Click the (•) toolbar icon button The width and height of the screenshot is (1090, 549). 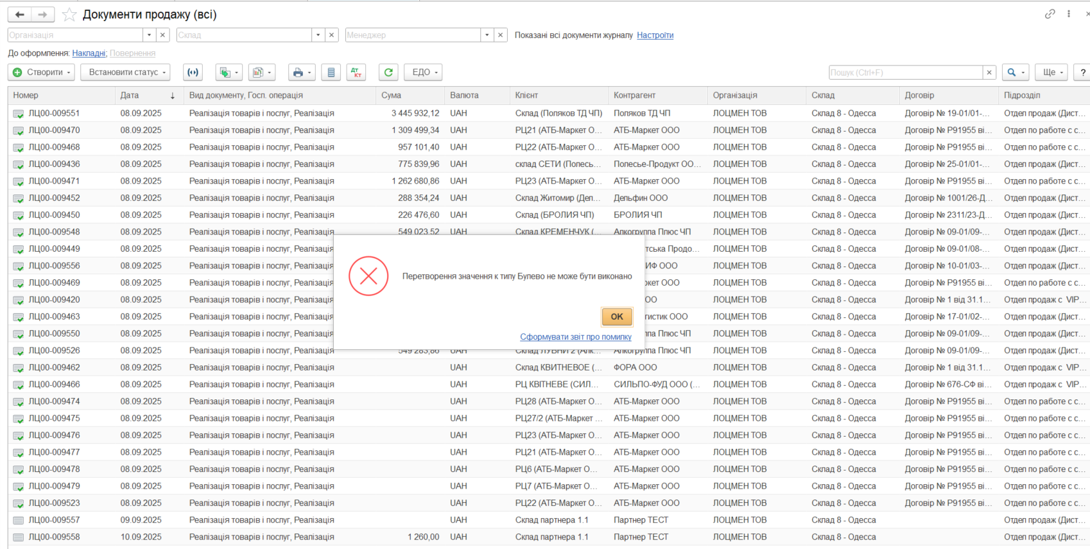(x=193, y=73)
